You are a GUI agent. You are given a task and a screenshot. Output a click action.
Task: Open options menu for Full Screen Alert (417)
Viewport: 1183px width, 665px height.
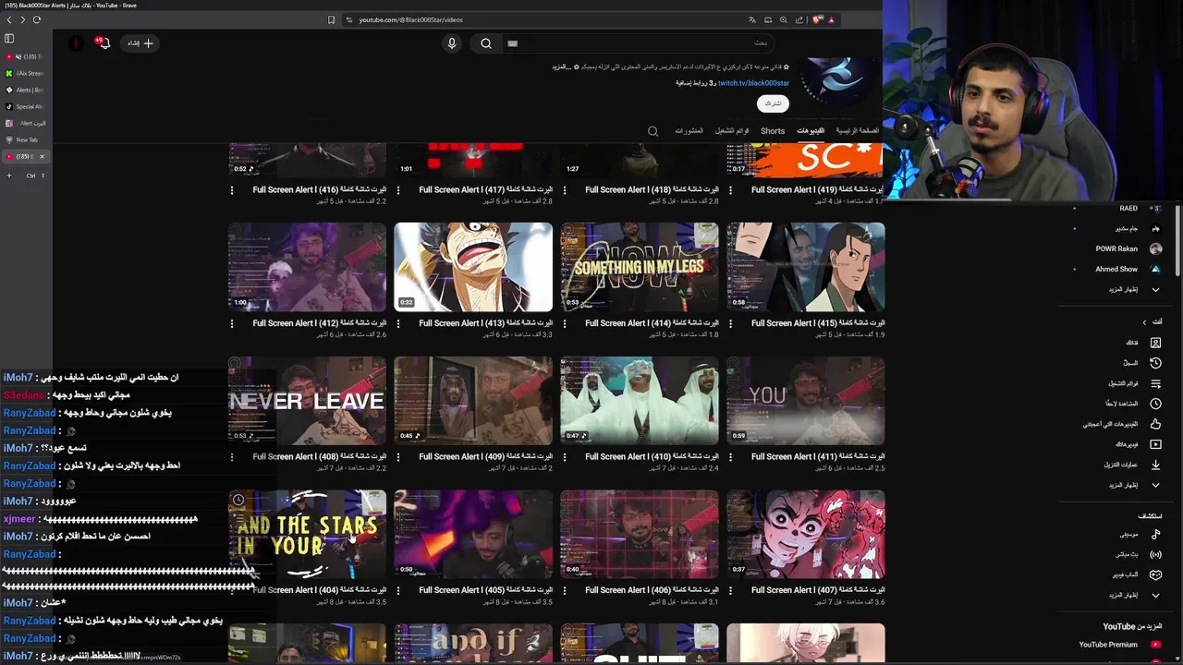398,190
